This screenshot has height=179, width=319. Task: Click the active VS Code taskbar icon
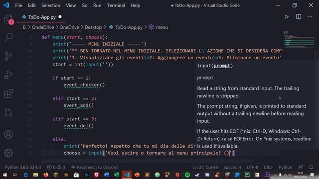(127, 175)
